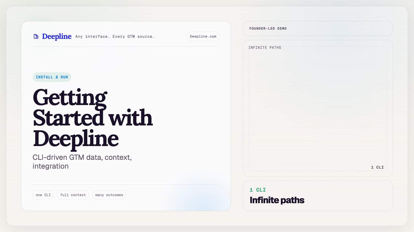Click the 'many outcomes' tag
The width and height of the screenshot is (414, 232).
click(x=109, y=195)
